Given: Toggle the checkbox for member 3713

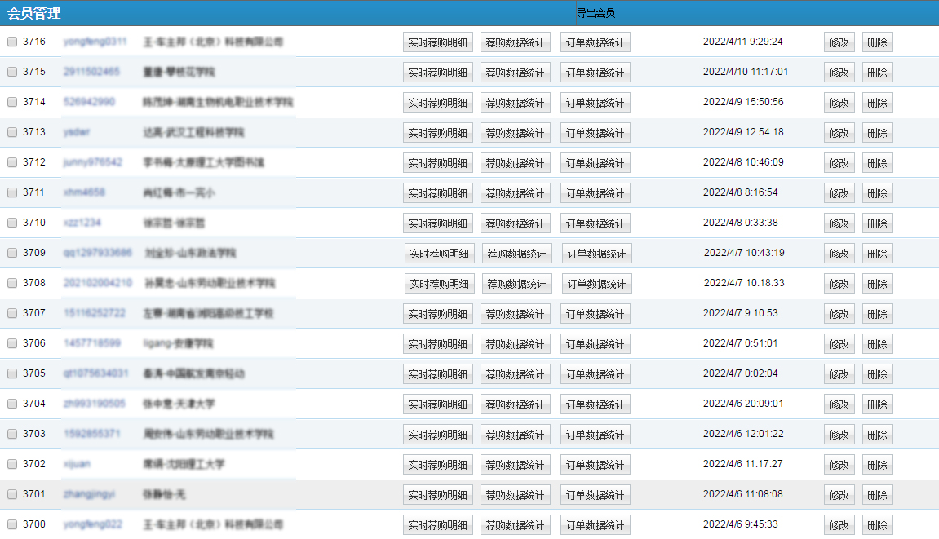Looking at the screenshot, I should 12,132.
